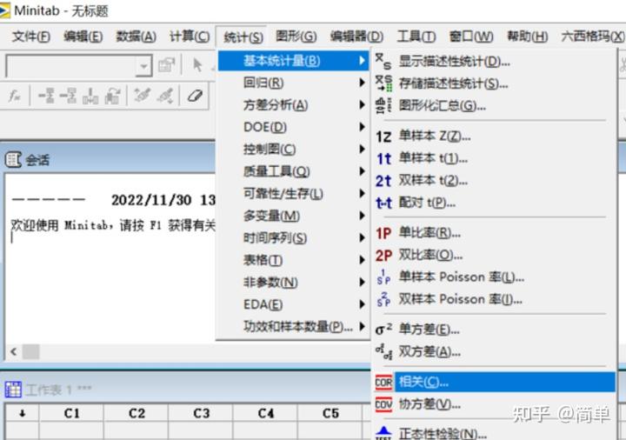
Task: Expand the 功效和样本数量(P) submenu
Action: 294,327
